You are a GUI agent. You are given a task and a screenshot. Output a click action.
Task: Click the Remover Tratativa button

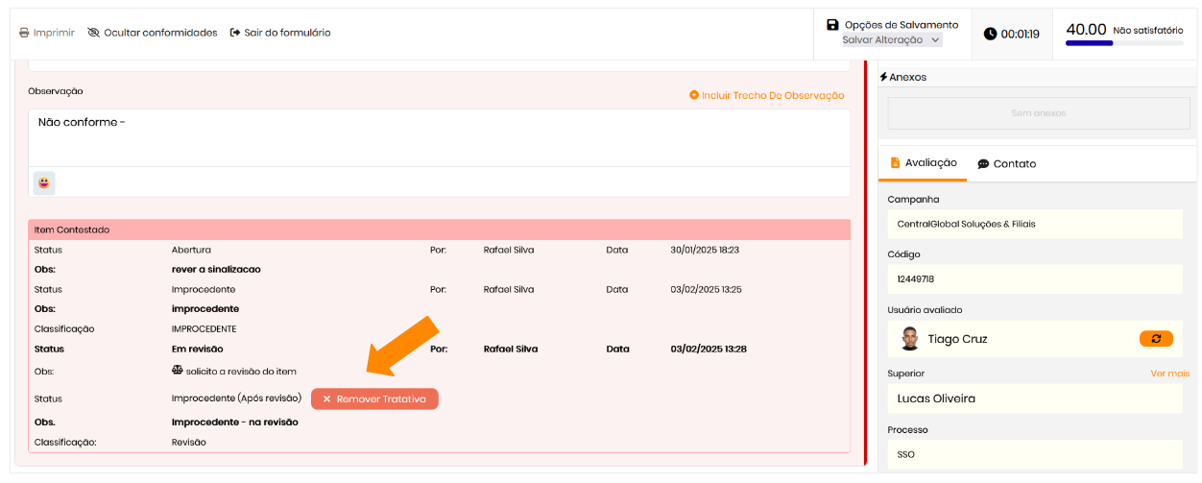click(x=374, y=398)
